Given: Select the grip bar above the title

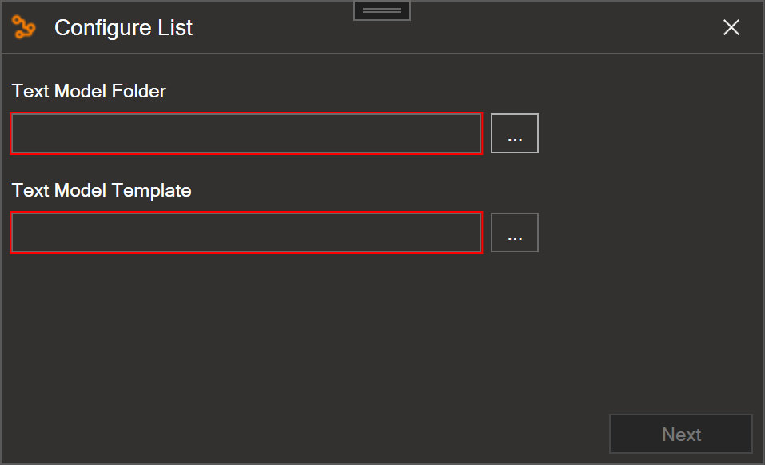Looking at the screenshot, I should [382, 10].
